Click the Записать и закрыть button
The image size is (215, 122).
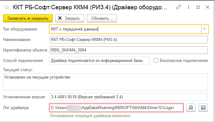point(28,18)
